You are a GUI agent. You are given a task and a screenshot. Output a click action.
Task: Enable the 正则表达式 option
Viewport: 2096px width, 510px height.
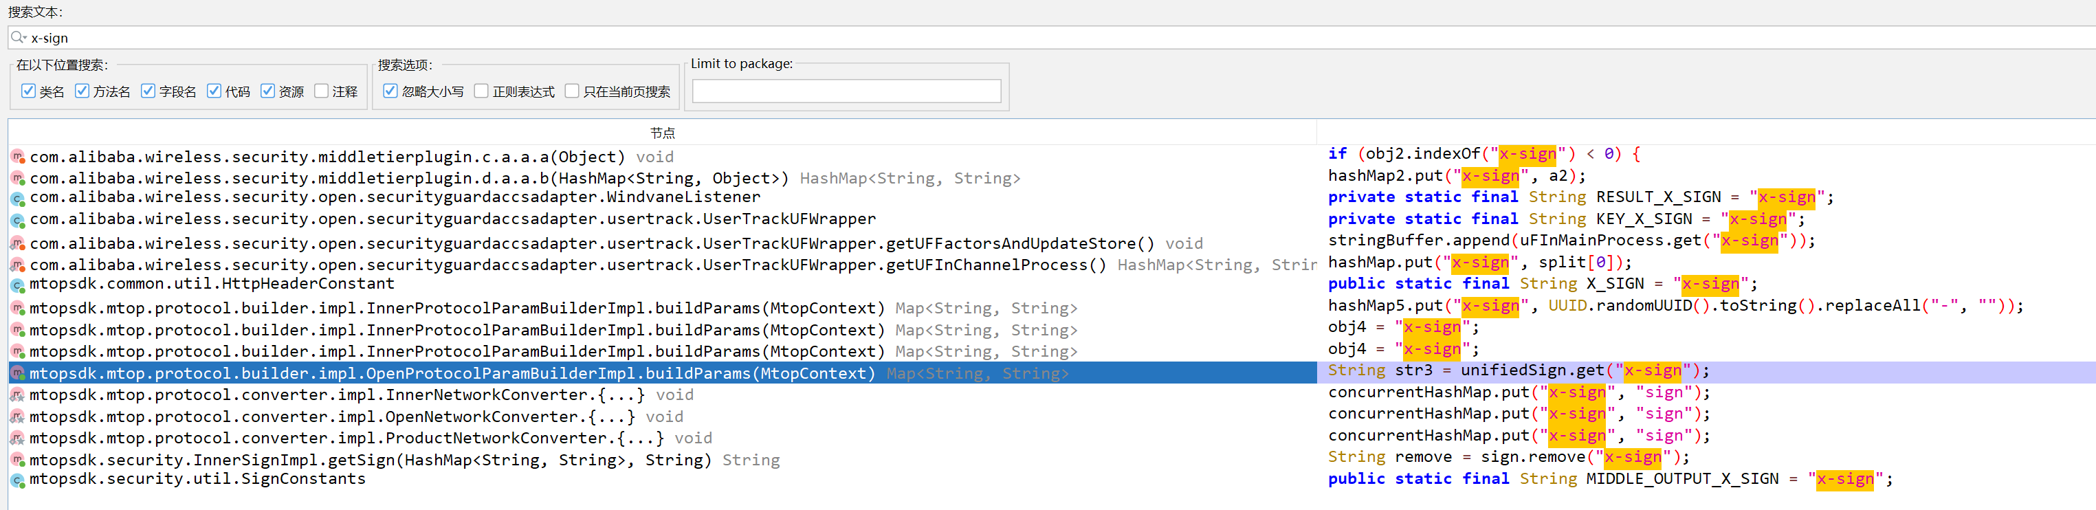pos(482,91)
